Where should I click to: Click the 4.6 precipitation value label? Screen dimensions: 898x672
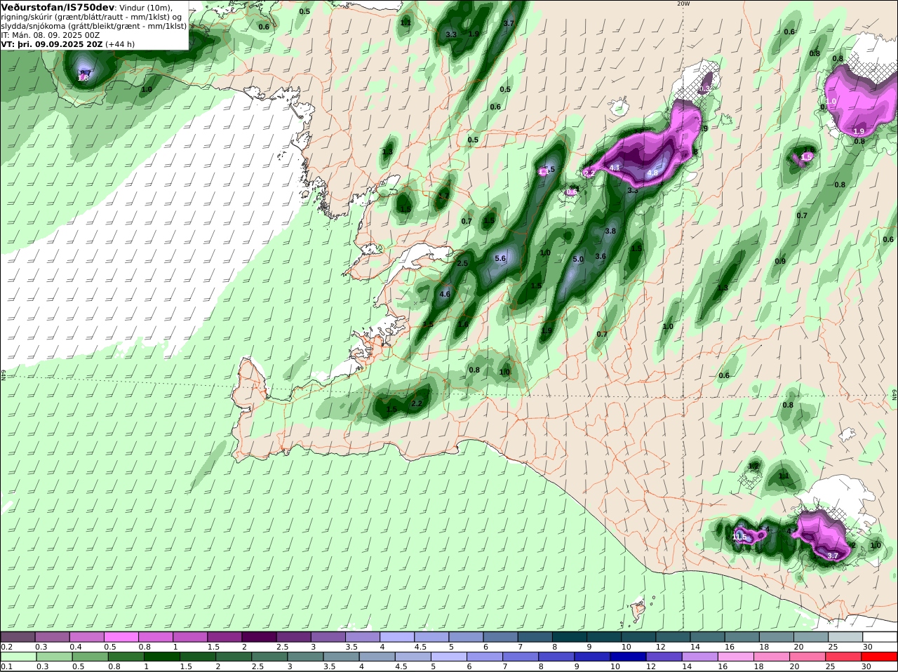pos(445,295)
